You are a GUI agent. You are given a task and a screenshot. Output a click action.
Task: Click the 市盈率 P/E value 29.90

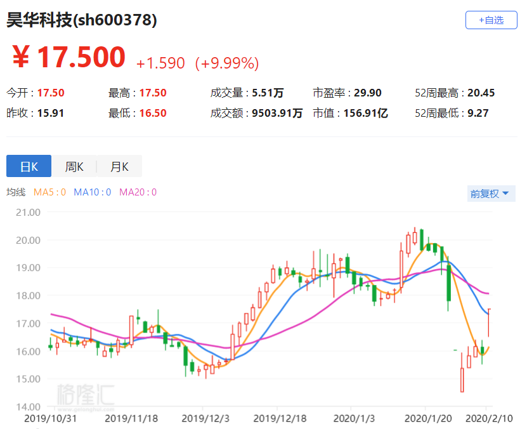click(368, 93)
